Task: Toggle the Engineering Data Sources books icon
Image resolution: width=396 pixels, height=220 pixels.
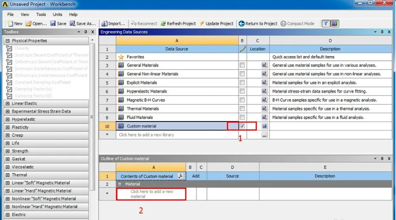Action: (334, 24)
